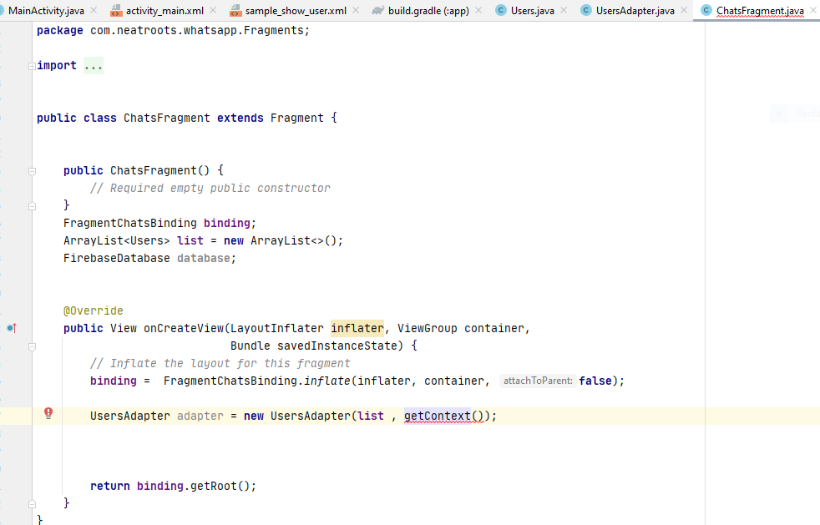Expand the collapsed import block

[x=32, y=66]
